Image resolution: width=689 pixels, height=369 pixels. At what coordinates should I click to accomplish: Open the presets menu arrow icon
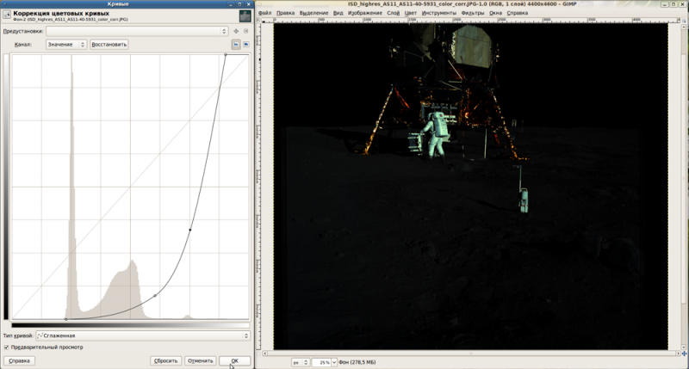(x=246, y=31)
